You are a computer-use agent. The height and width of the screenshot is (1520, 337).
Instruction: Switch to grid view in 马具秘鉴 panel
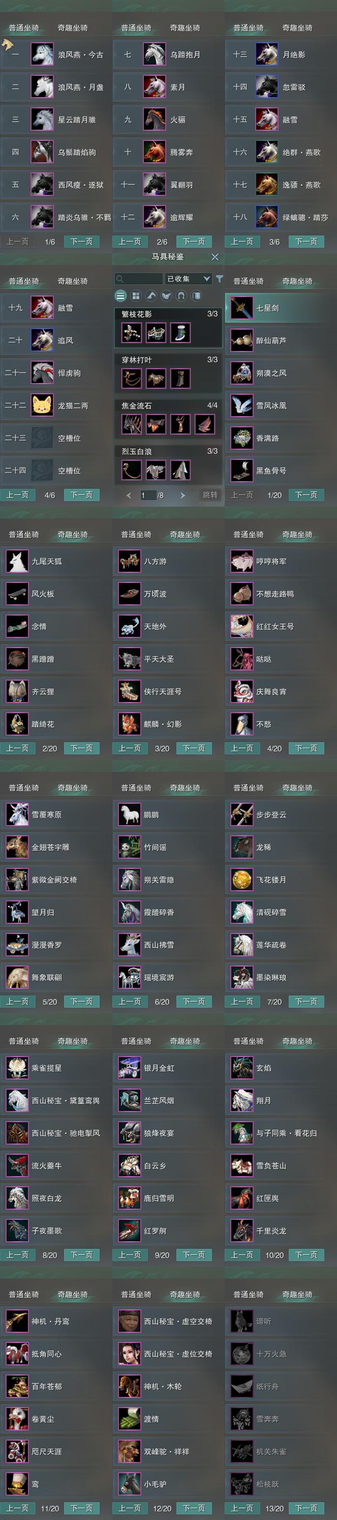pyautogui.click(x=136, y=296)
